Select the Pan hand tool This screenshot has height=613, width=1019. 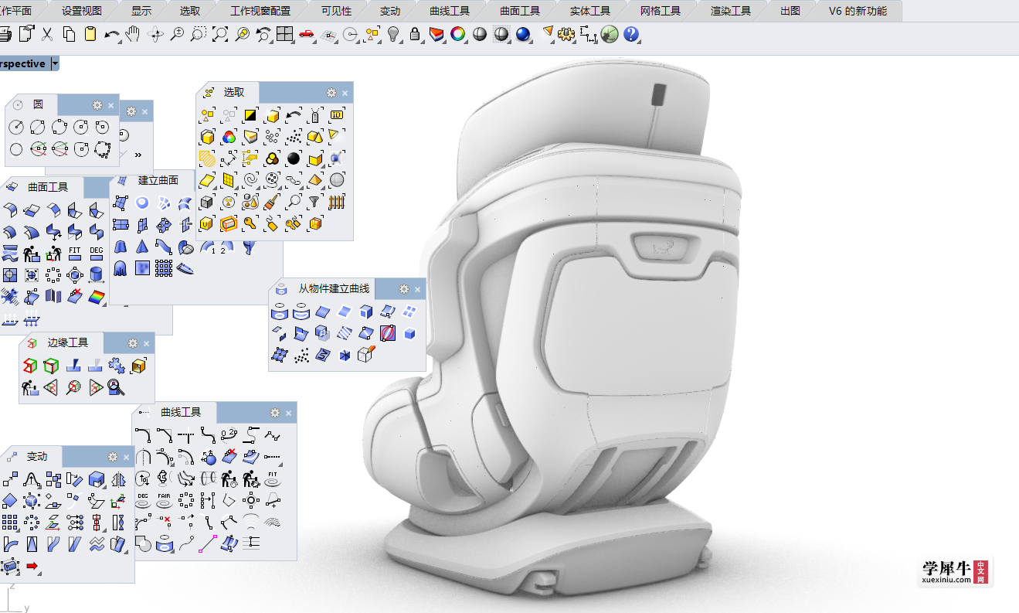tap(133, 34)
